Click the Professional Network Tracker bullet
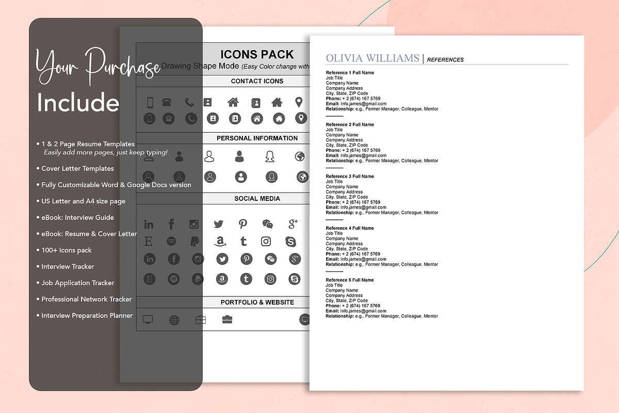Image resolution: width=619 pixels, height=413 pixels. point(84,299)
